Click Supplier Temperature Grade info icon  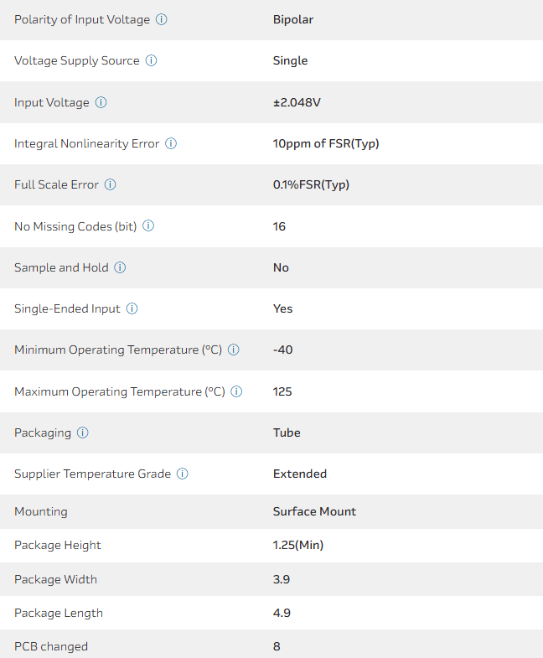[183, 474]
